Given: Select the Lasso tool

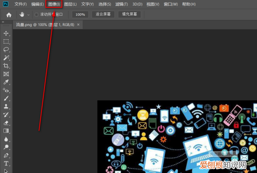Looking at the screenshot, I should (x=6, y=50).
